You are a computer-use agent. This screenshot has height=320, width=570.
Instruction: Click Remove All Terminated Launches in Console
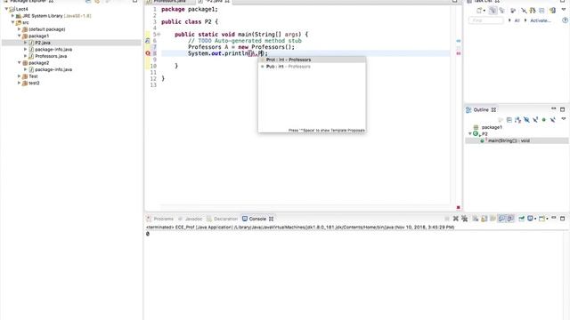(x=465, y=219)
